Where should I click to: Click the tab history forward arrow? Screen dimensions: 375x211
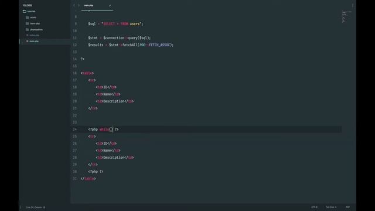click(x=79, y=5)
